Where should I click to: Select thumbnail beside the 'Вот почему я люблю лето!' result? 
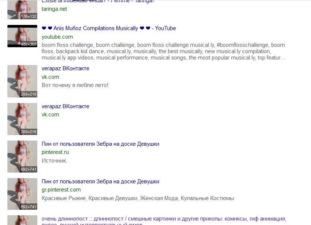click(x=22, y=81)
